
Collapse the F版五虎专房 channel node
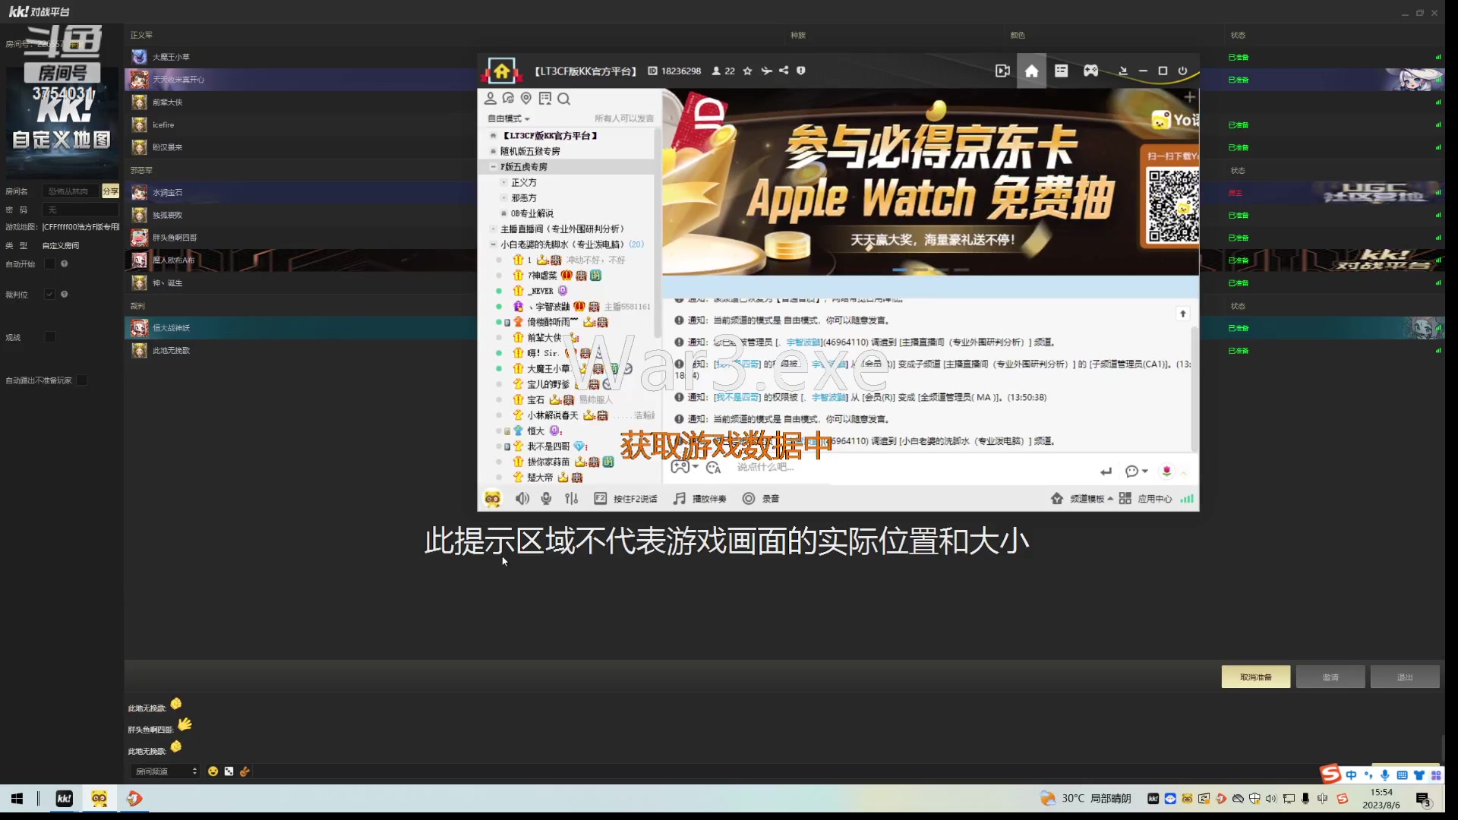(493, 167)
